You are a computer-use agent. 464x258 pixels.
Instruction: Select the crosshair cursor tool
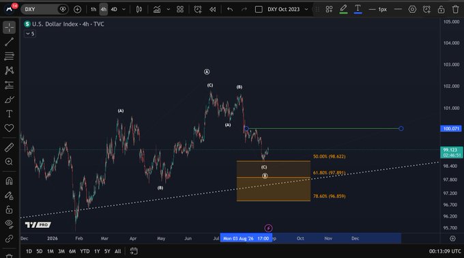point(9,27)
